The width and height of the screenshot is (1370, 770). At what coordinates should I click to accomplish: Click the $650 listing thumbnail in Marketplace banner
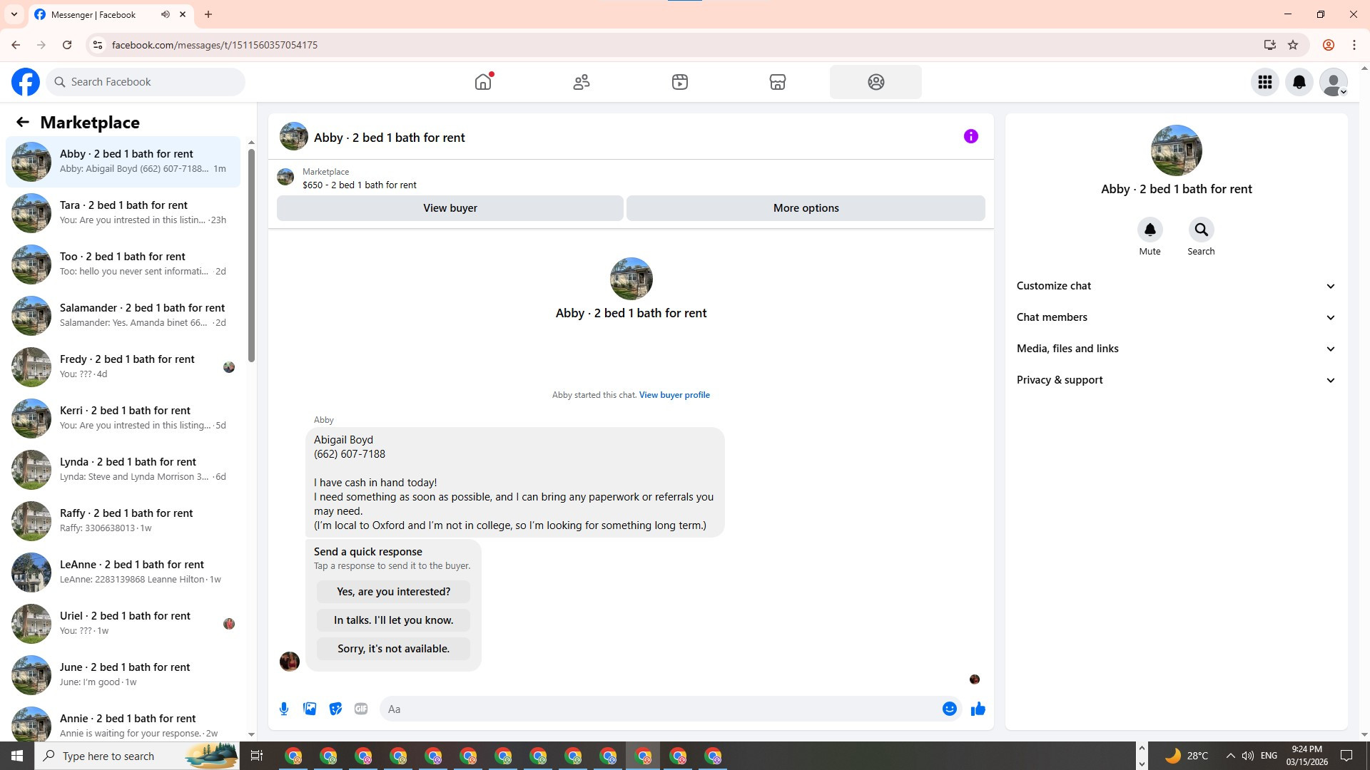pos(285,177)
